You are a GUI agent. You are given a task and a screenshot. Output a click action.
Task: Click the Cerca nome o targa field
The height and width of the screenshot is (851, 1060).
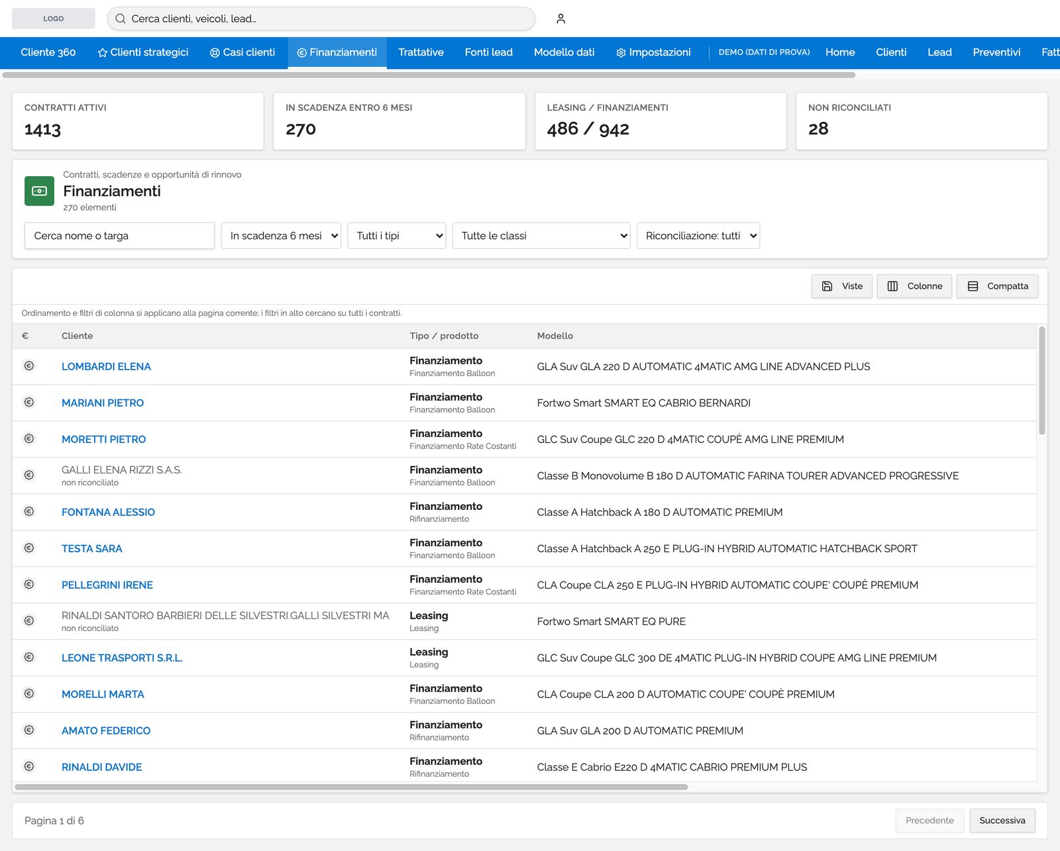[x=119, y=236]
